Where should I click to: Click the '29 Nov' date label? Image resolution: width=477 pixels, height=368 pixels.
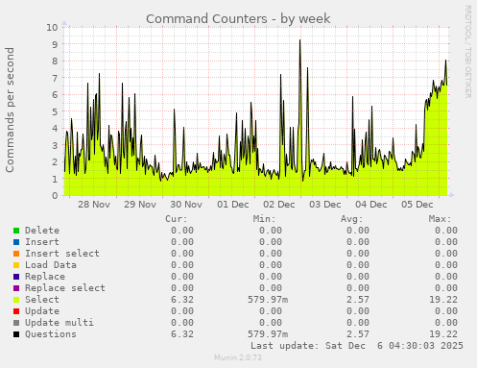pyautogui.click(x=140, y=205)
